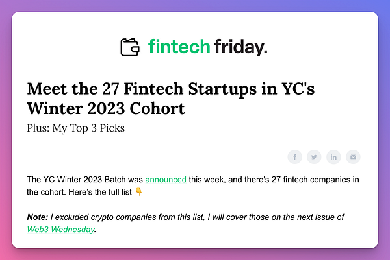
Task: Click the wallet logo icon
Action: pyautogui.click(x=130, y=47)
